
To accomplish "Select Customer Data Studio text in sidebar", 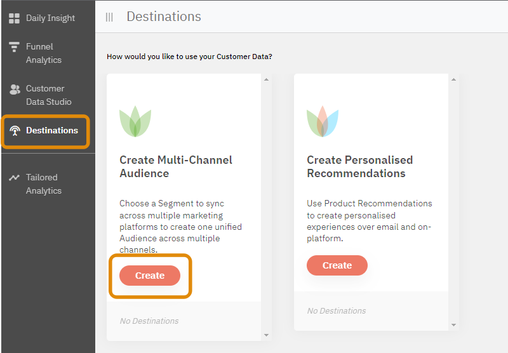I will coord(48,95).
